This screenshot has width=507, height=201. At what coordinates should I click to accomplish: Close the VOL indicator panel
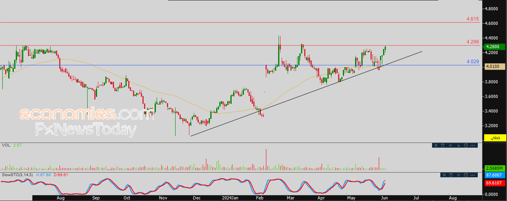[x=436, y=145]
